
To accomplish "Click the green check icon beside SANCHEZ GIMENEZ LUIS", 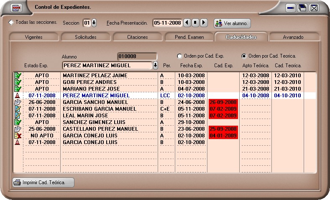I will tap(18, 122).
